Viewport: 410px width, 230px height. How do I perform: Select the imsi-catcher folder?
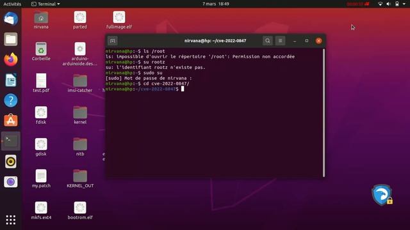point(80,83)
